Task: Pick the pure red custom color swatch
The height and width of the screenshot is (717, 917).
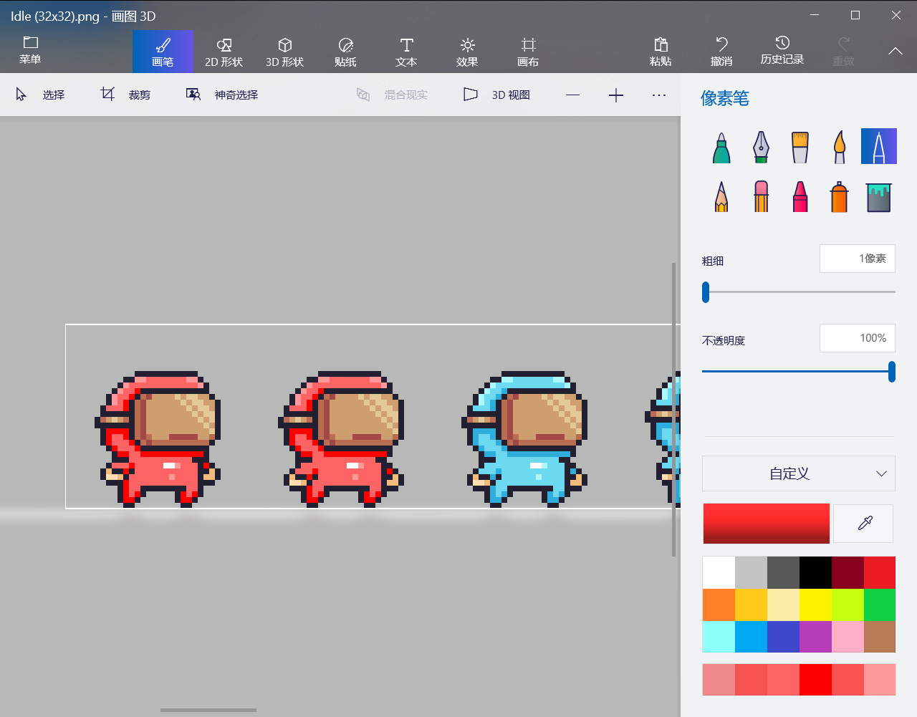Action: click(x=815, y=680)
